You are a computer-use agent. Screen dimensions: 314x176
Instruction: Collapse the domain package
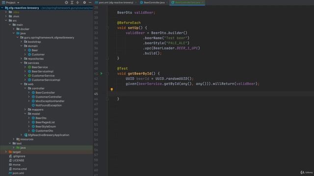click(x=21, y=46)
